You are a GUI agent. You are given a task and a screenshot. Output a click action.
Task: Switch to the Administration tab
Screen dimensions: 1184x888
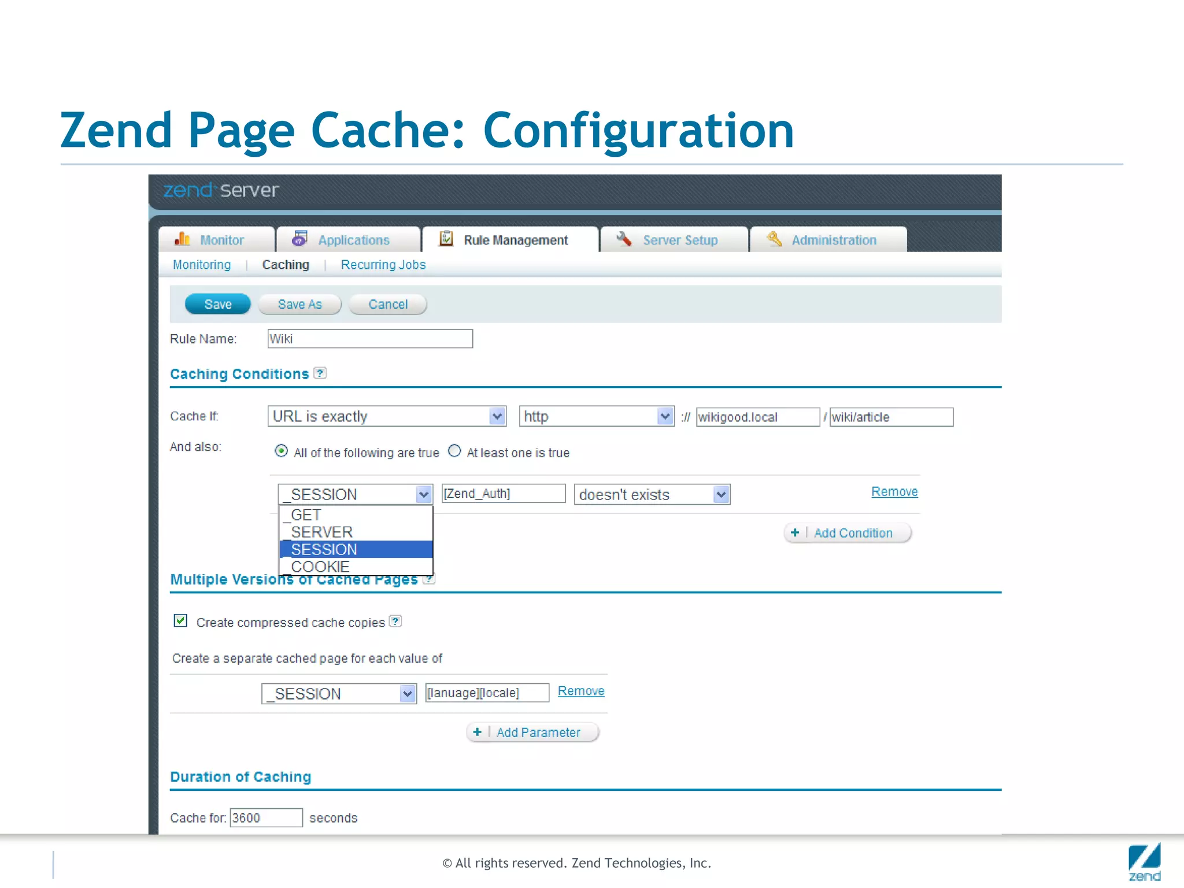[x=828, y=239]
